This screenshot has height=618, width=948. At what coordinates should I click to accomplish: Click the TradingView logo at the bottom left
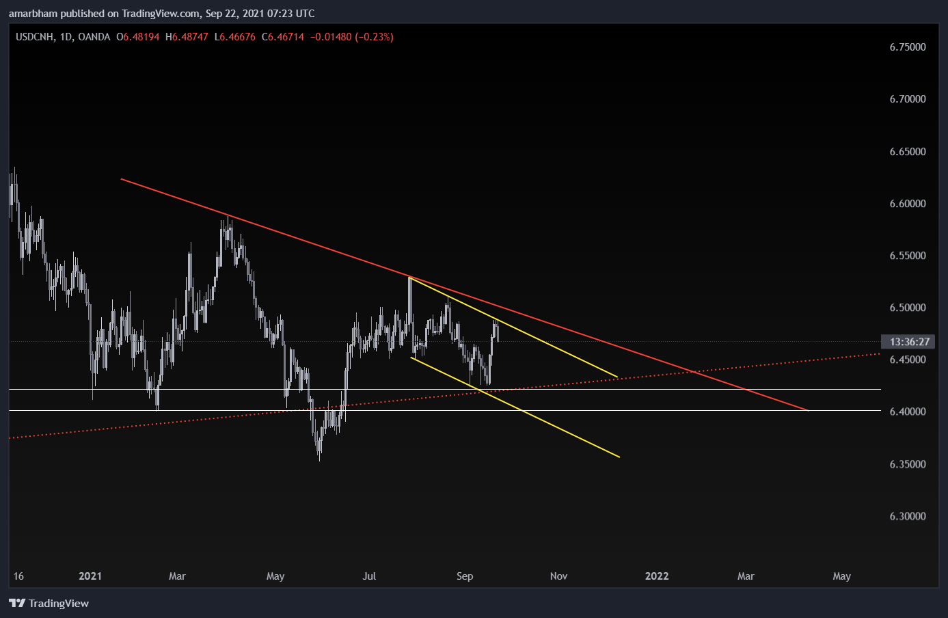point(49,603)
